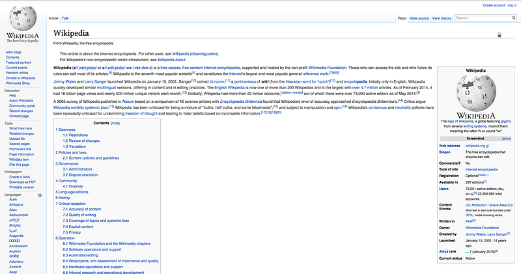This screenshot has width=521, height=274.
Task: Go to Main page in sidebar
Action: 14,52
